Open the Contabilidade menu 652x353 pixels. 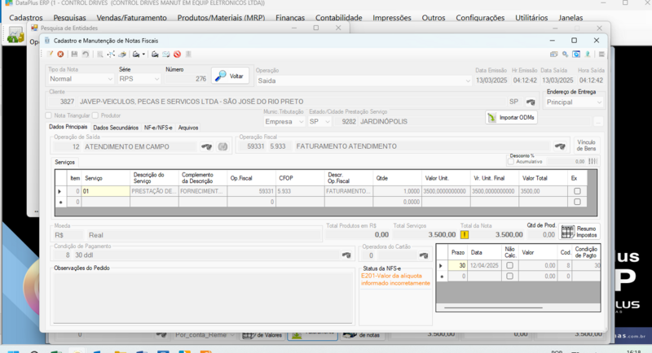tap(338, 18)
